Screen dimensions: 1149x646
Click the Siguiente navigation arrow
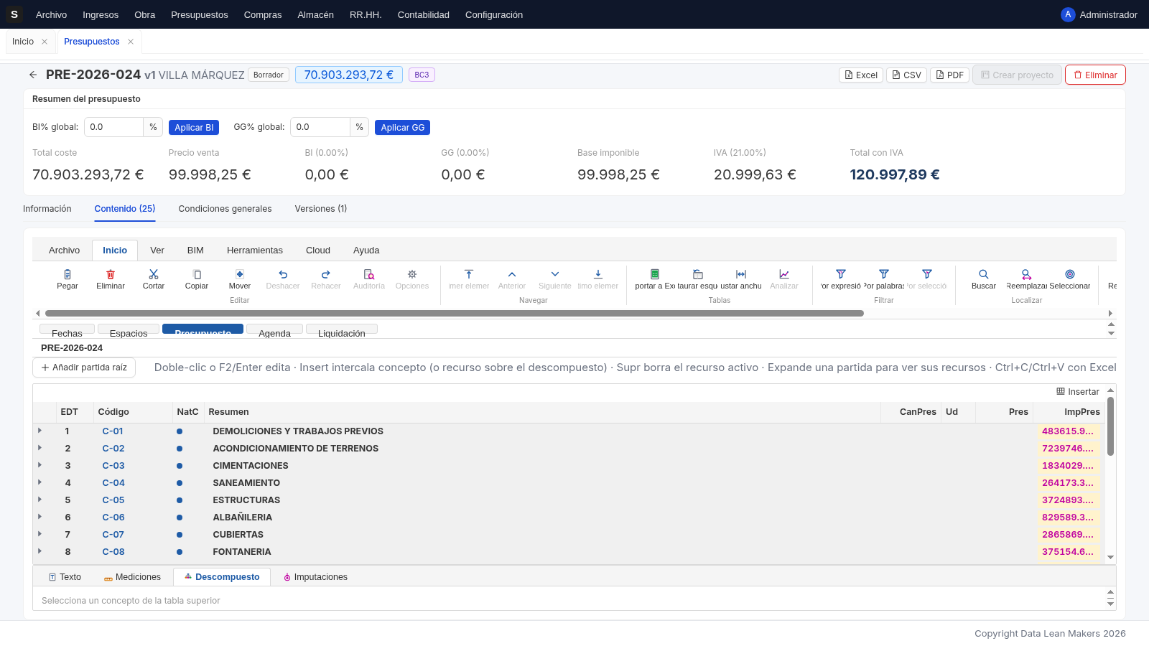(555, 274)
